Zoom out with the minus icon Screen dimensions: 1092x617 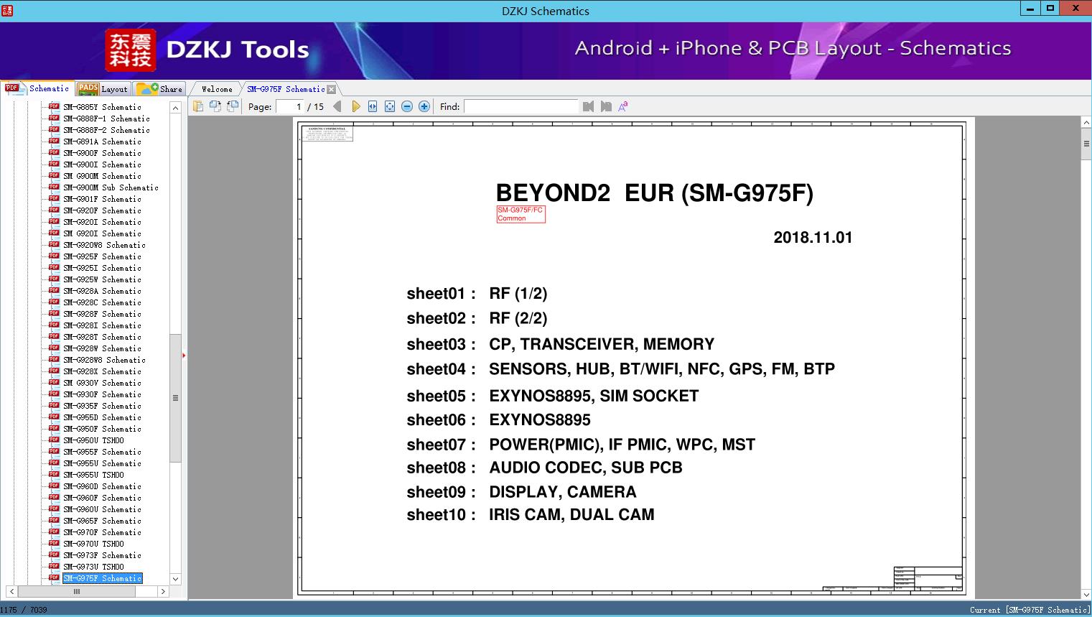coord(407,106)
